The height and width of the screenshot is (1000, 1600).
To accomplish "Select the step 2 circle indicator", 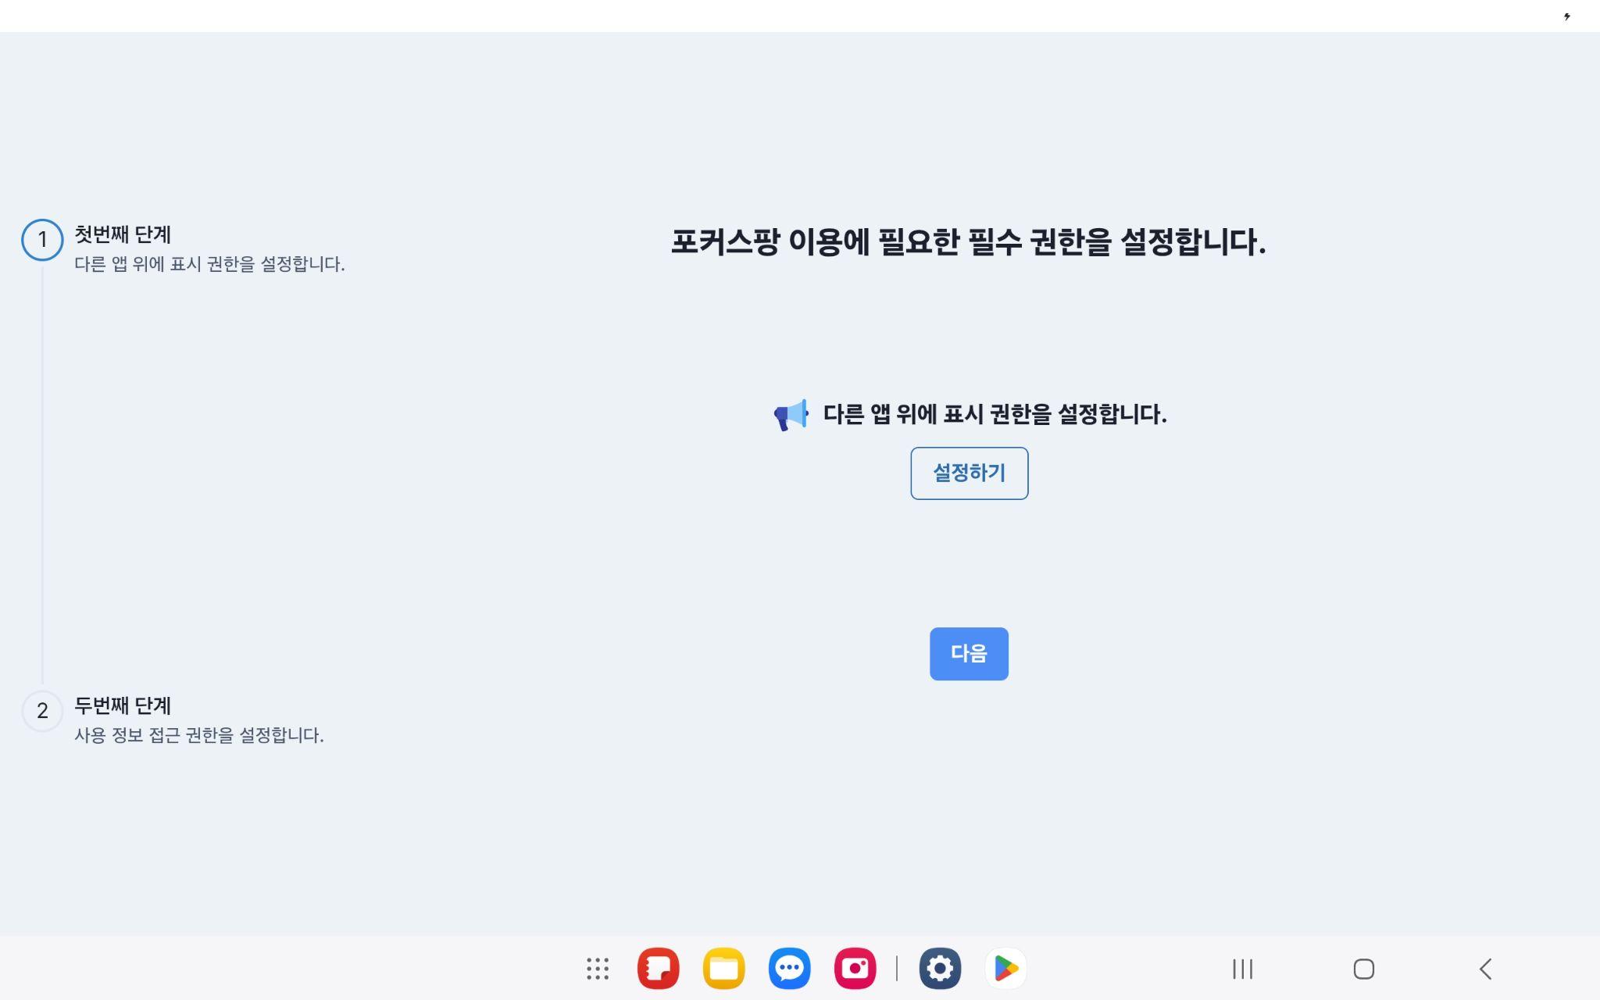I will [42, 711].
